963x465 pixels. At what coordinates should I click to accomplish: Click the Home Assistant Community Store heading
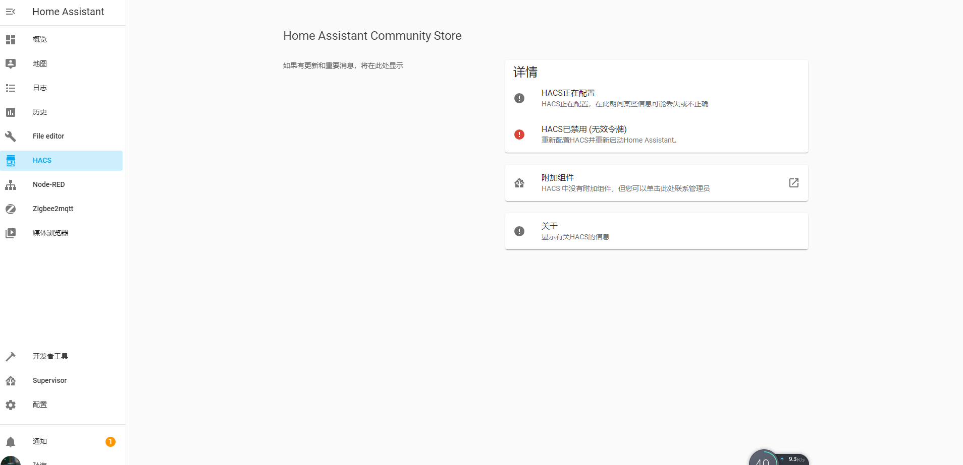372,36
